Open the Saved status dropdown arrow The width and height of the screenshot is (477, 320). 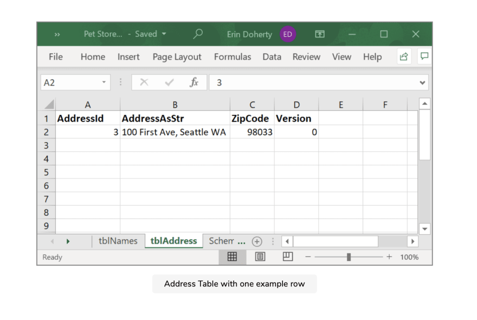(x=164, y=34)
